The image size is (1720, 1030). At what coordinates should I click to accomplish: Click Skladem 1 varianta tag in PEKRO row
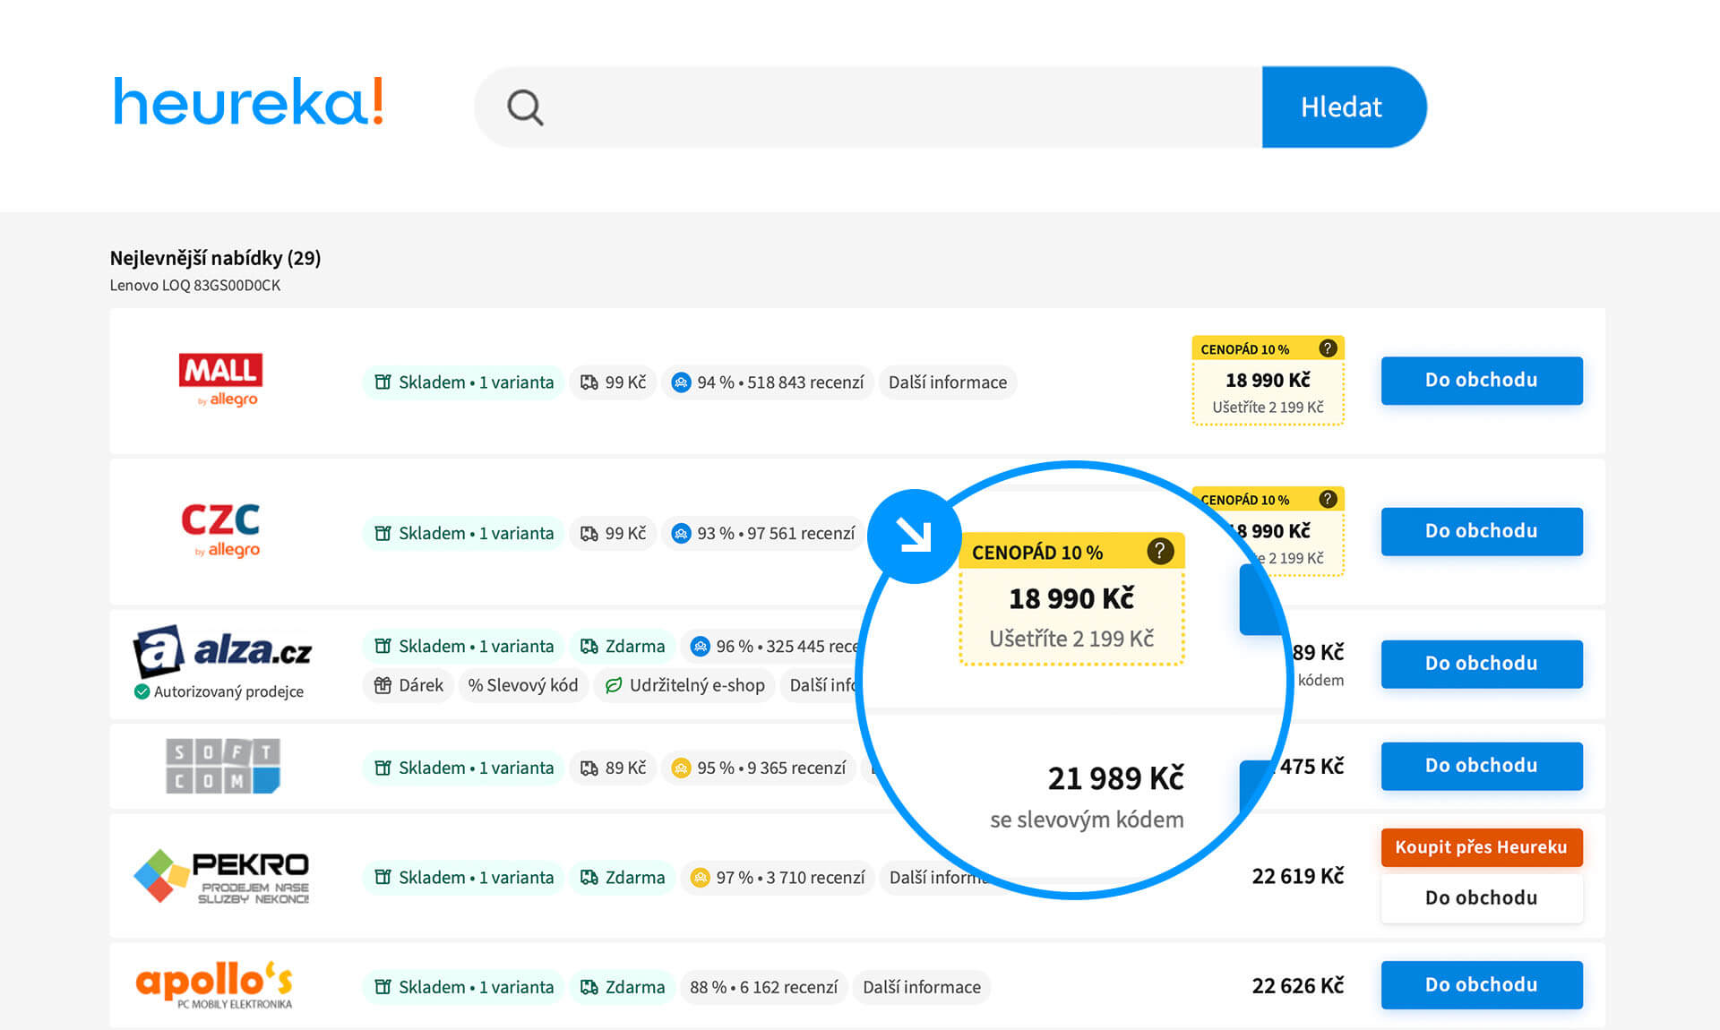pyautogui.click(x=464, y=877)
